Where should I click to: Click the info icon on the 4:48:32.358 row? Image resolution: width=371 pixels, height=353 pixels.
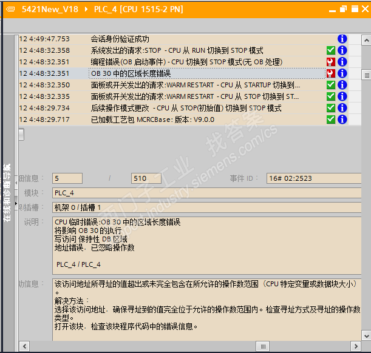342,50
